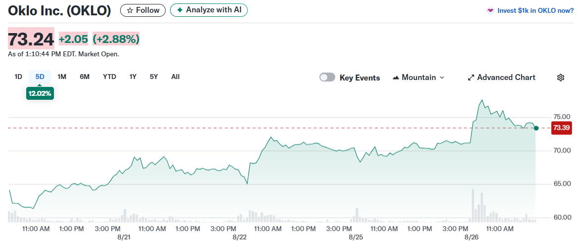The image size is (577, 243).
Task: Select the 1D range tab
Action: coord(18,77)
